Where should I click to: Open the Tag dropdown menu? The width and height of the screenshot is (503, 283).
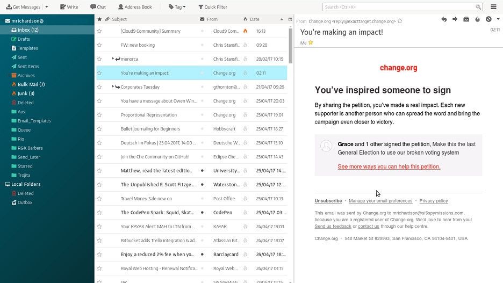coord(177,7)
